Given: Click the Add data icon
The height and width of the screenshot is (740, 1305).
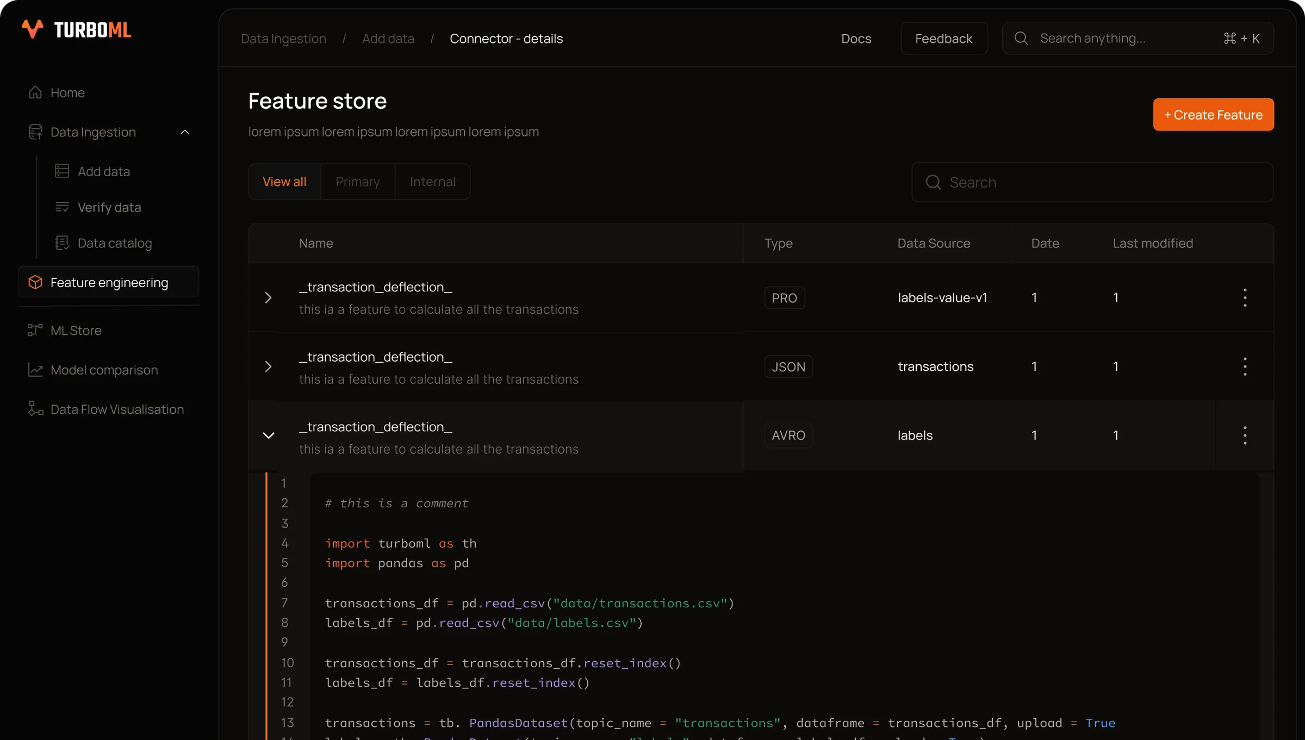Looking at the screenshot, I should pos(62,171).
